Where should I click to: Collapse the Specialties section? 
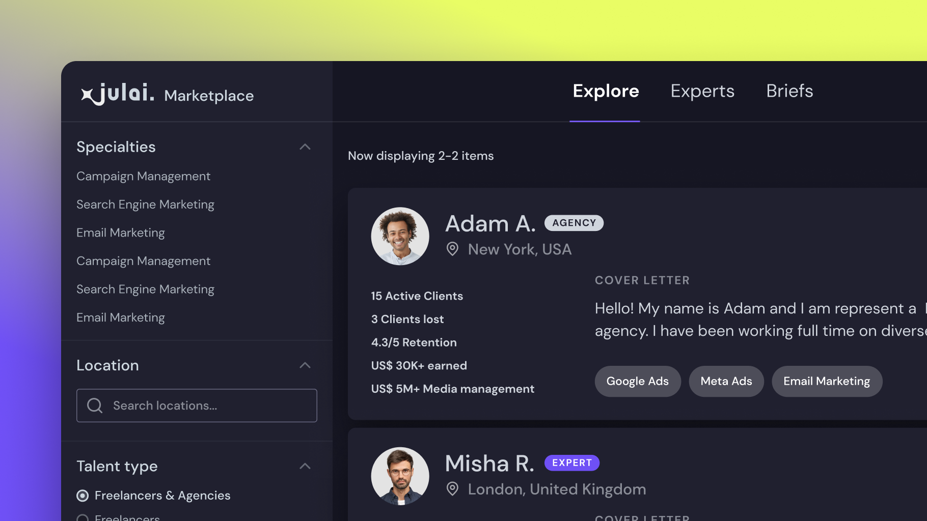(x=305, y=147)
